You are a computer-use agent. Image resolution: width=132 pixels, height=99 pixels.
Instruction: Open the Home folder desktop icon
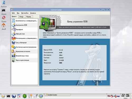(x=4, y=25)
